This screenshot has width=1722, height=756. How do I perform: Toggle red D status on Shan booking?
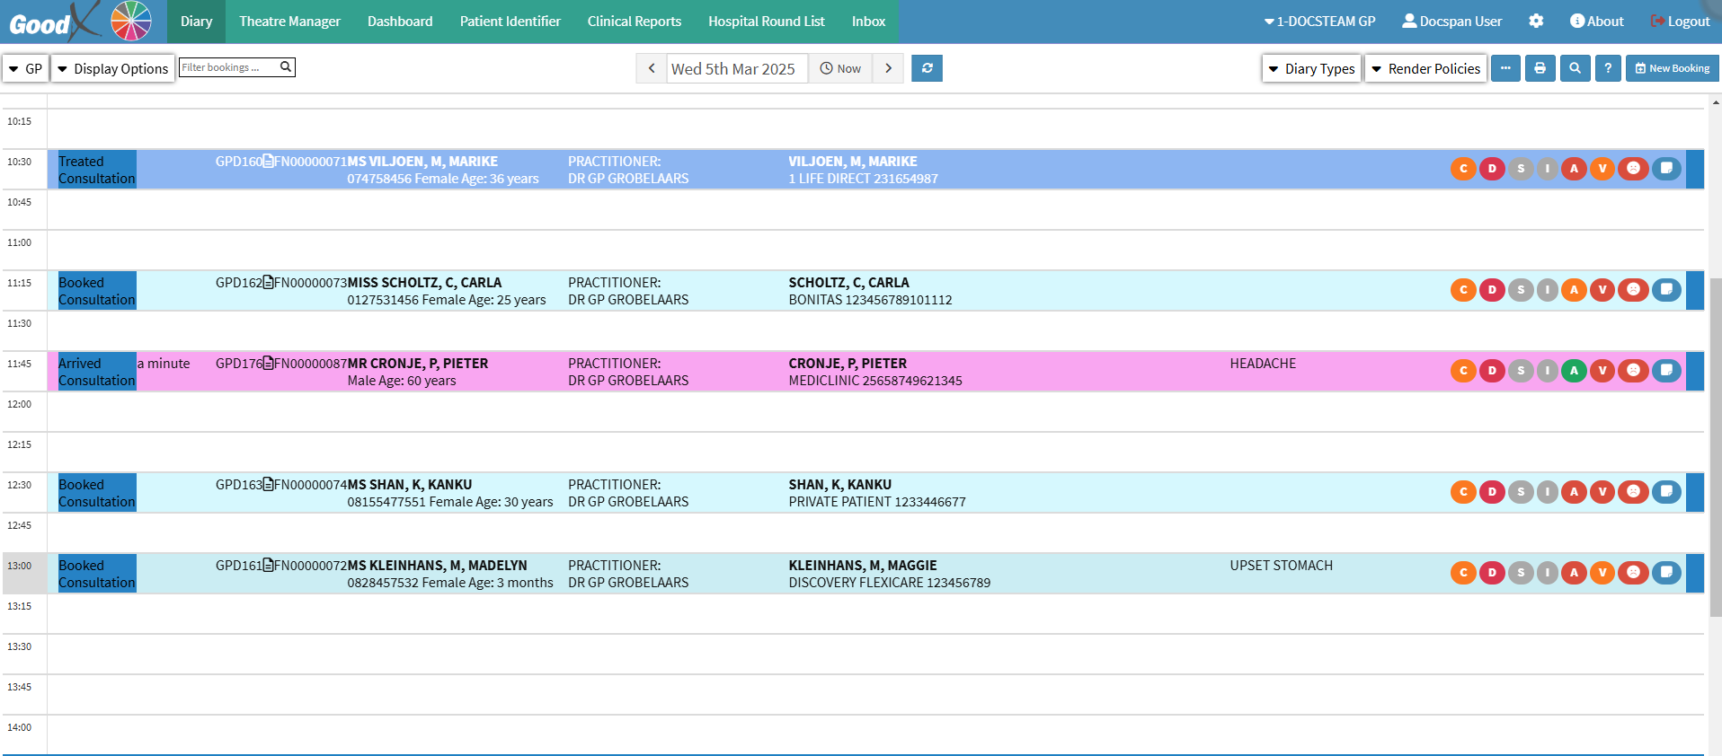tap(1492, 492)
